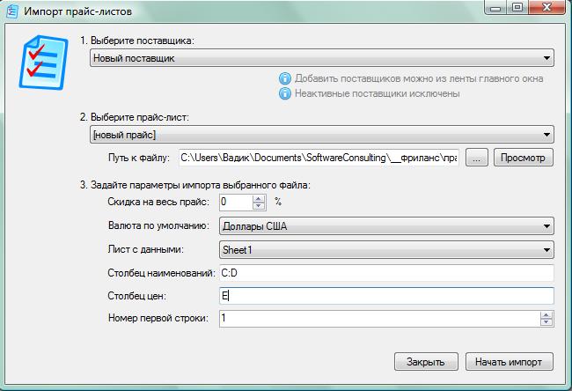Click the window title icon of Импорт прайс-листов
572x391 pixels.
[12, 11]
